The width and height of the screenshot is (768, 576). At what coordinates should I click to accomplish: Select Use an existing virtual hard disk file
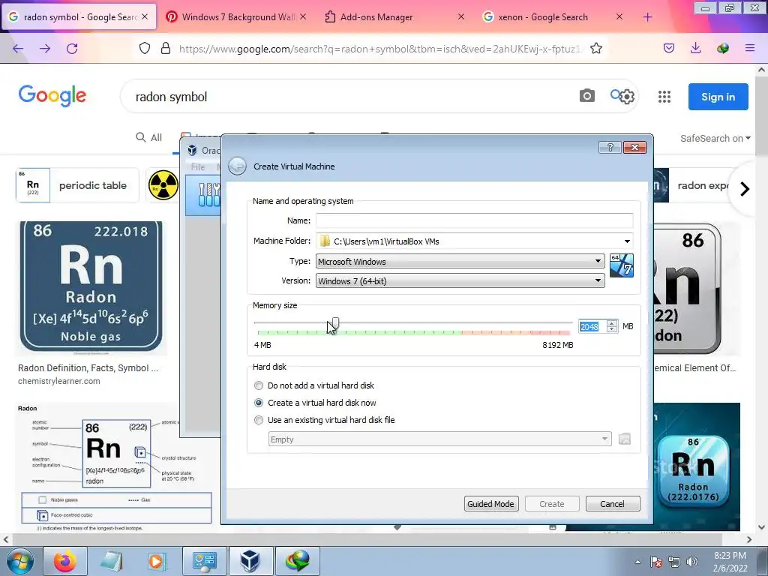259,420
